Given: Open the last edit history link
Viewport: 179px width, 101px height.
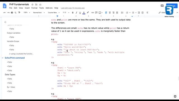Looking at the screenshot, I should (x=73, y=8).
